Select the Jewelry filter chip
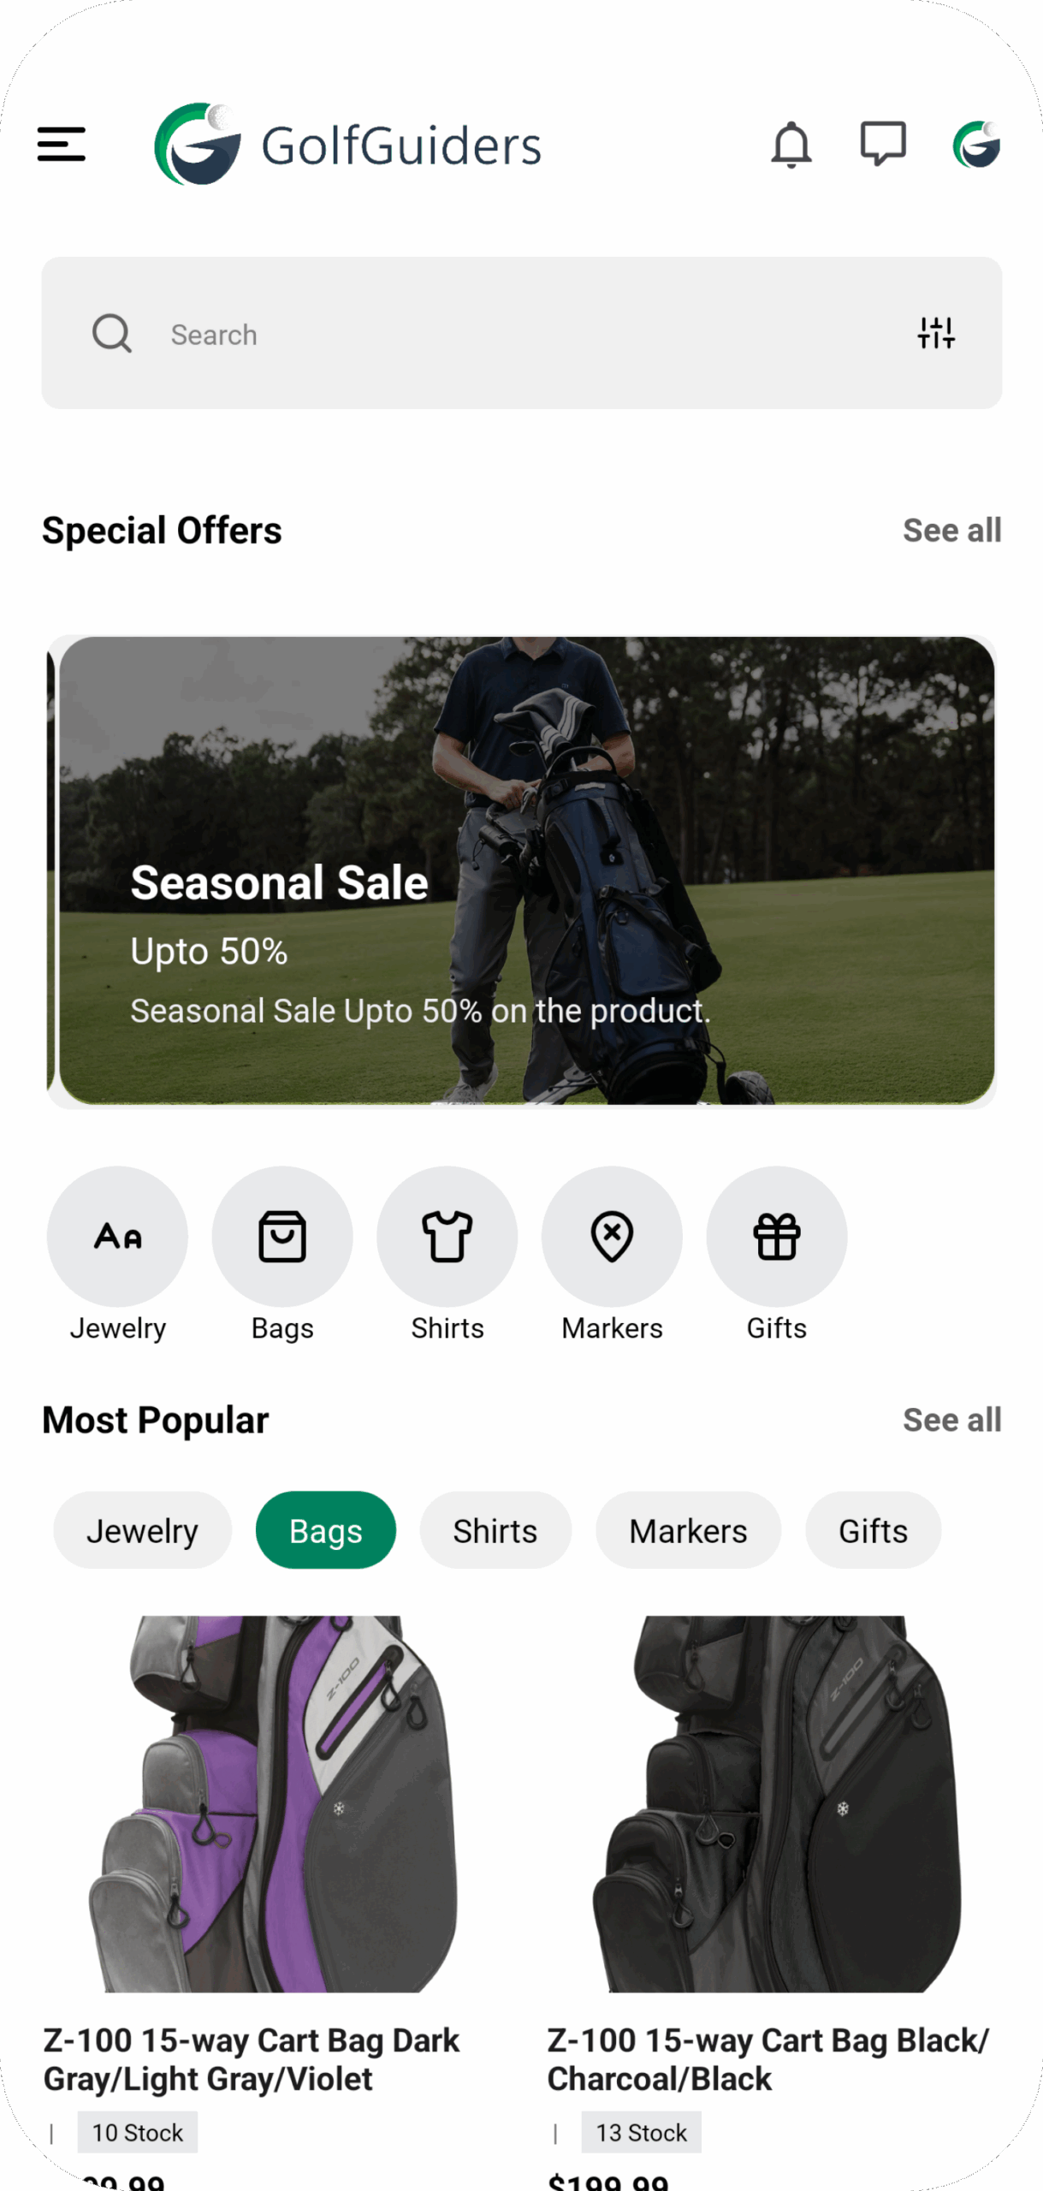 [x=143, y=1530]
